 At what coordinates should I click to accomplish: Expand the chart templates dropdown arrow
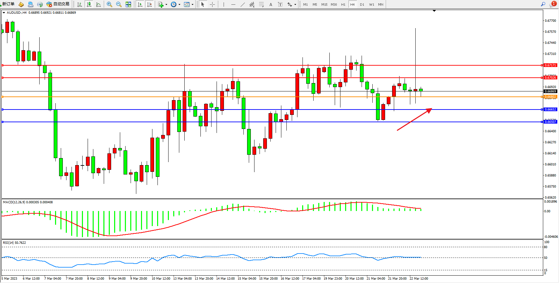(x=192, y=5)
